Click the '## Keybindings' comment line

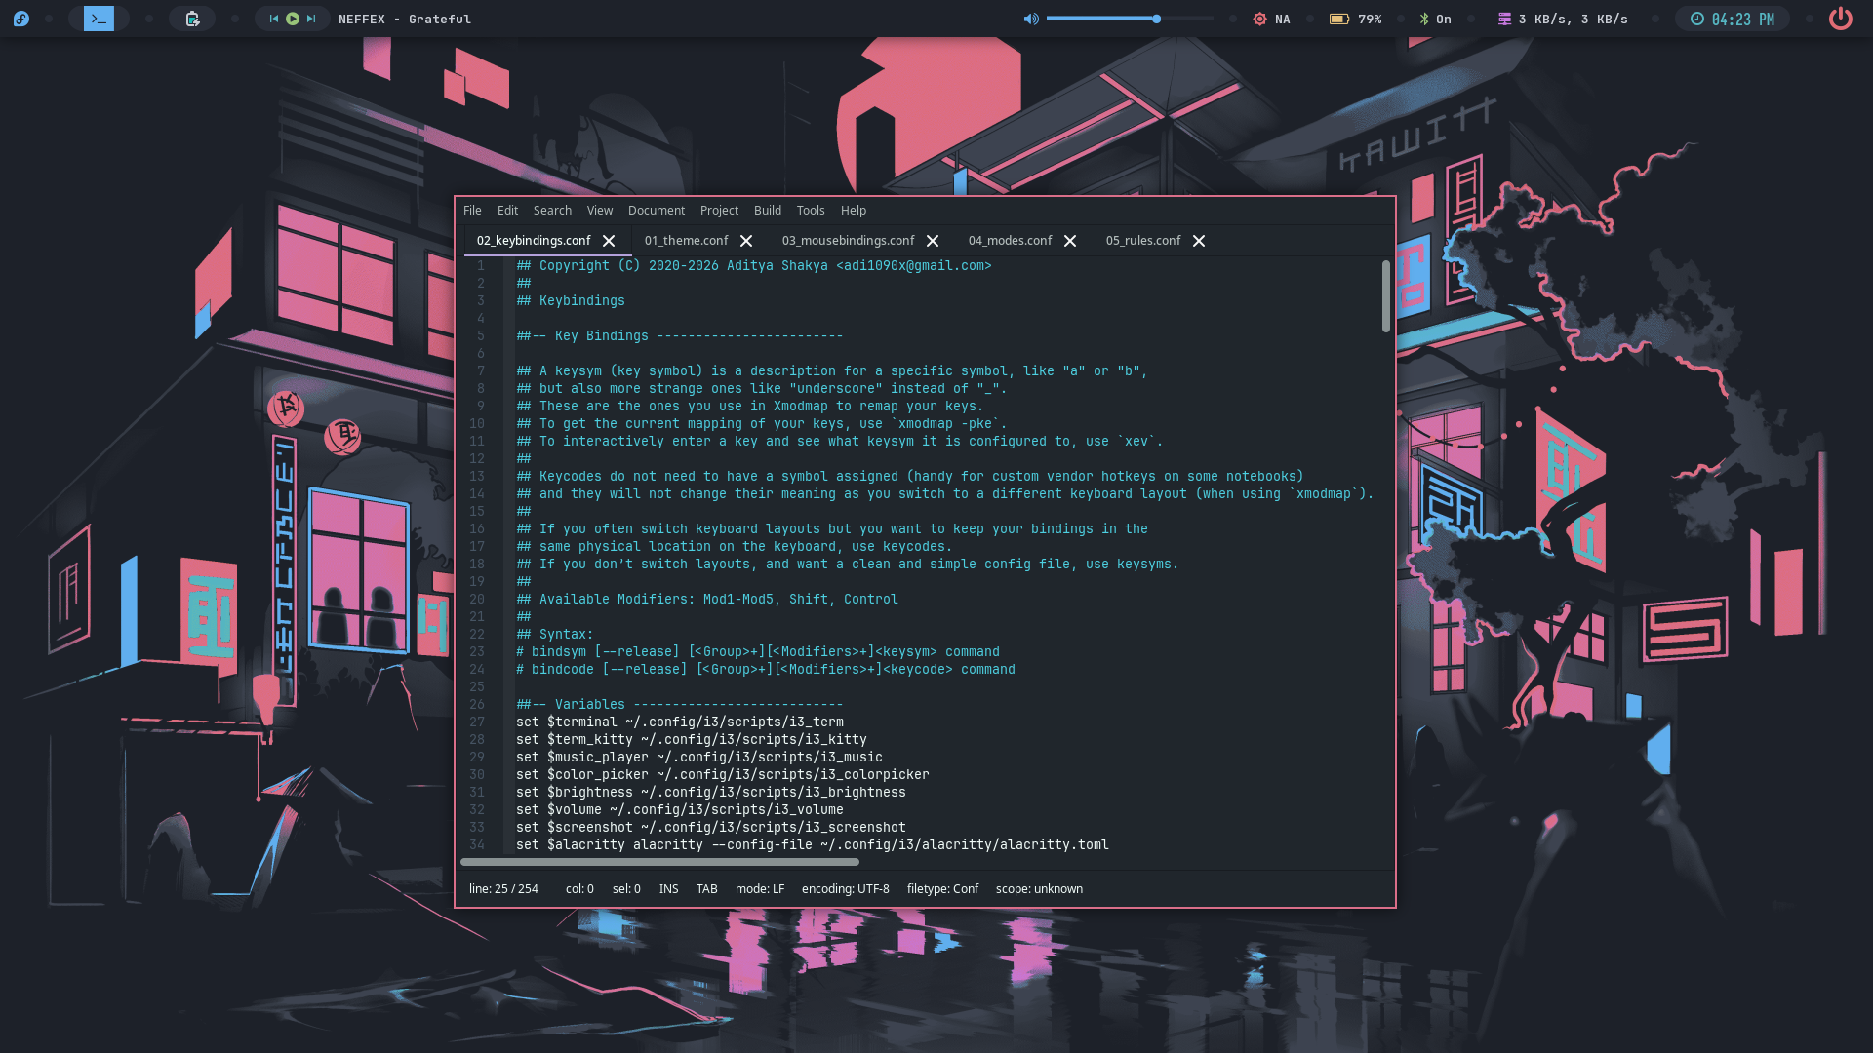point(571,300)
